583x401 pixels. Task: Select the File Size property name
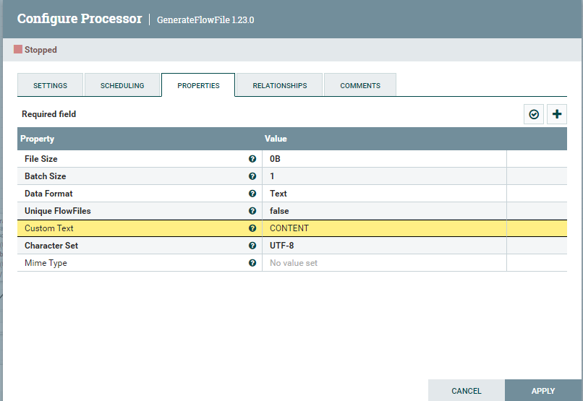pyautogui.click(x=41, y=159)
